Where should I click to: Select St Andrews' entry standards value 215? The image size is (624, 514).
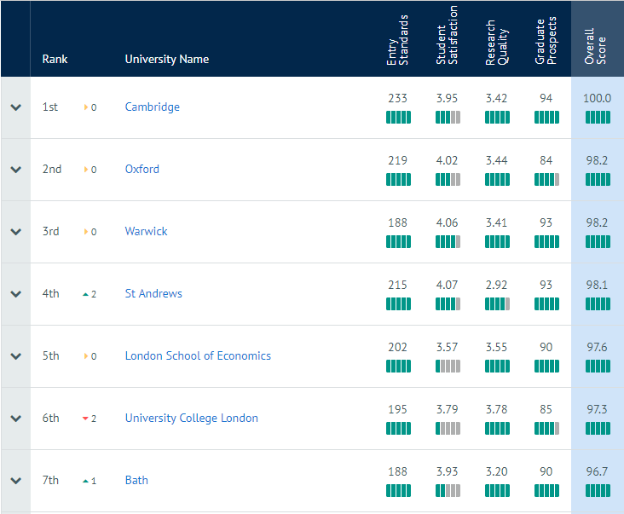(x=397, y=285)
